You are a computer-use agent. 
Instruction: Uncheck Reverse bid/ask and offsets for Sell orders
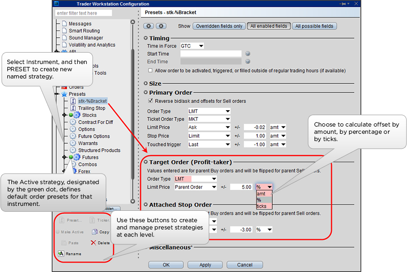[150, 101]
